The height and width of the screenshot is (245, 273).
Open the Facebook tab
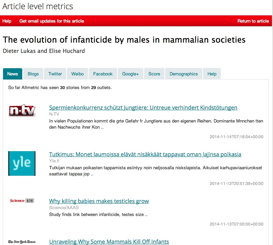[103, 74]
